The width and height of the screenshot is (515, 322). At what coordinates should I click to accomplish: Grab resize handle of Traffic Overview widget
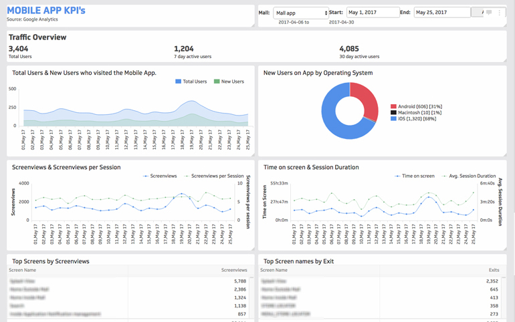pyautogui.click(x=504, y=60)
